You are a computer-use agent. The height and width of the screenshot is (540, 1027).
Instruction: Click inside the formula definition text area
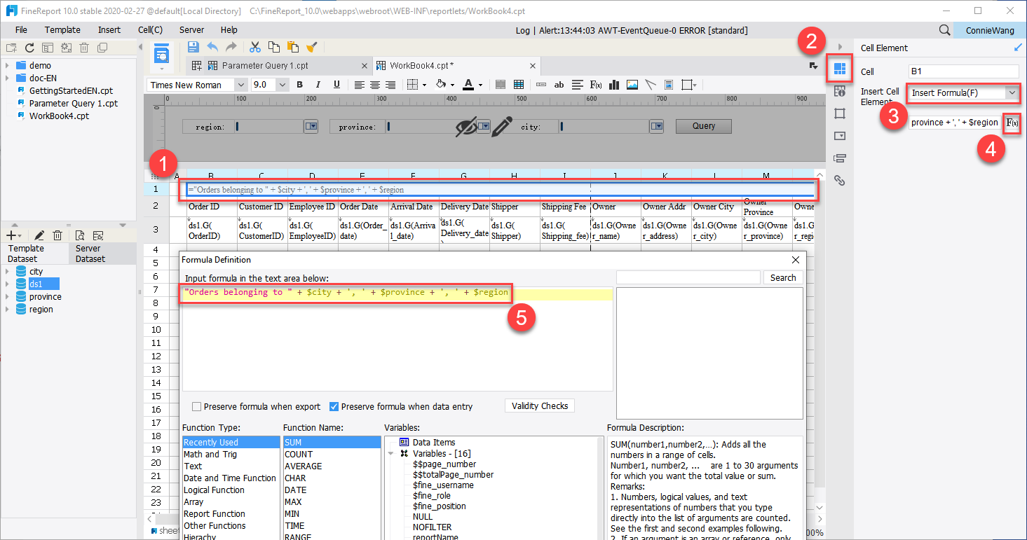click(x=351, y=329)
